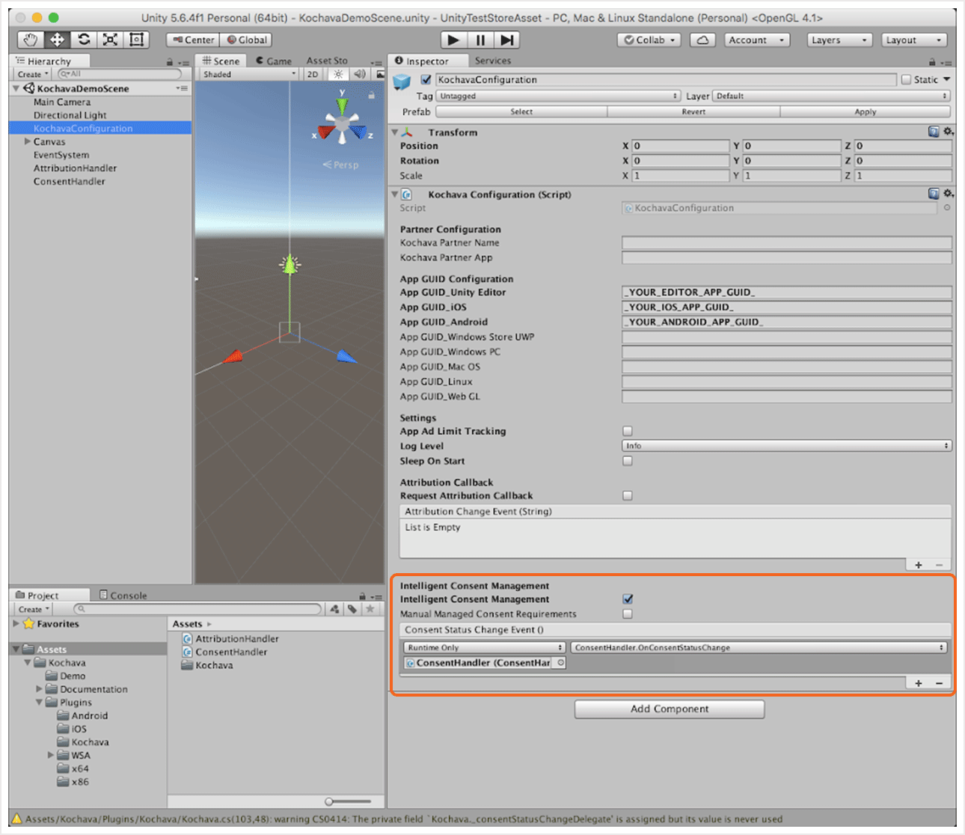Open the Layer dropdown

(x=832, y=96)
